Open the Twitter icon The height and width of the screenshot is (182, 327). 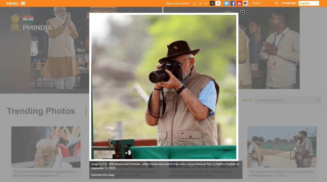(x=226, y=3)
